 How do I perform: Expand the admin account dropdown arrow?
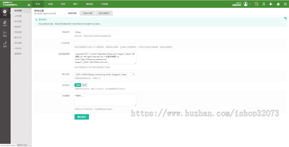point(250,4)
